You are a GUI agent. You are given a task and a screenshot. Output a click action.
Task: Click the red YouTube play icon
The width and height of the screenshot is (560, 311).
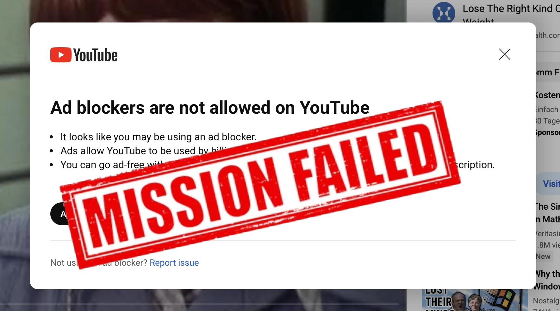[x=61, y=55]
